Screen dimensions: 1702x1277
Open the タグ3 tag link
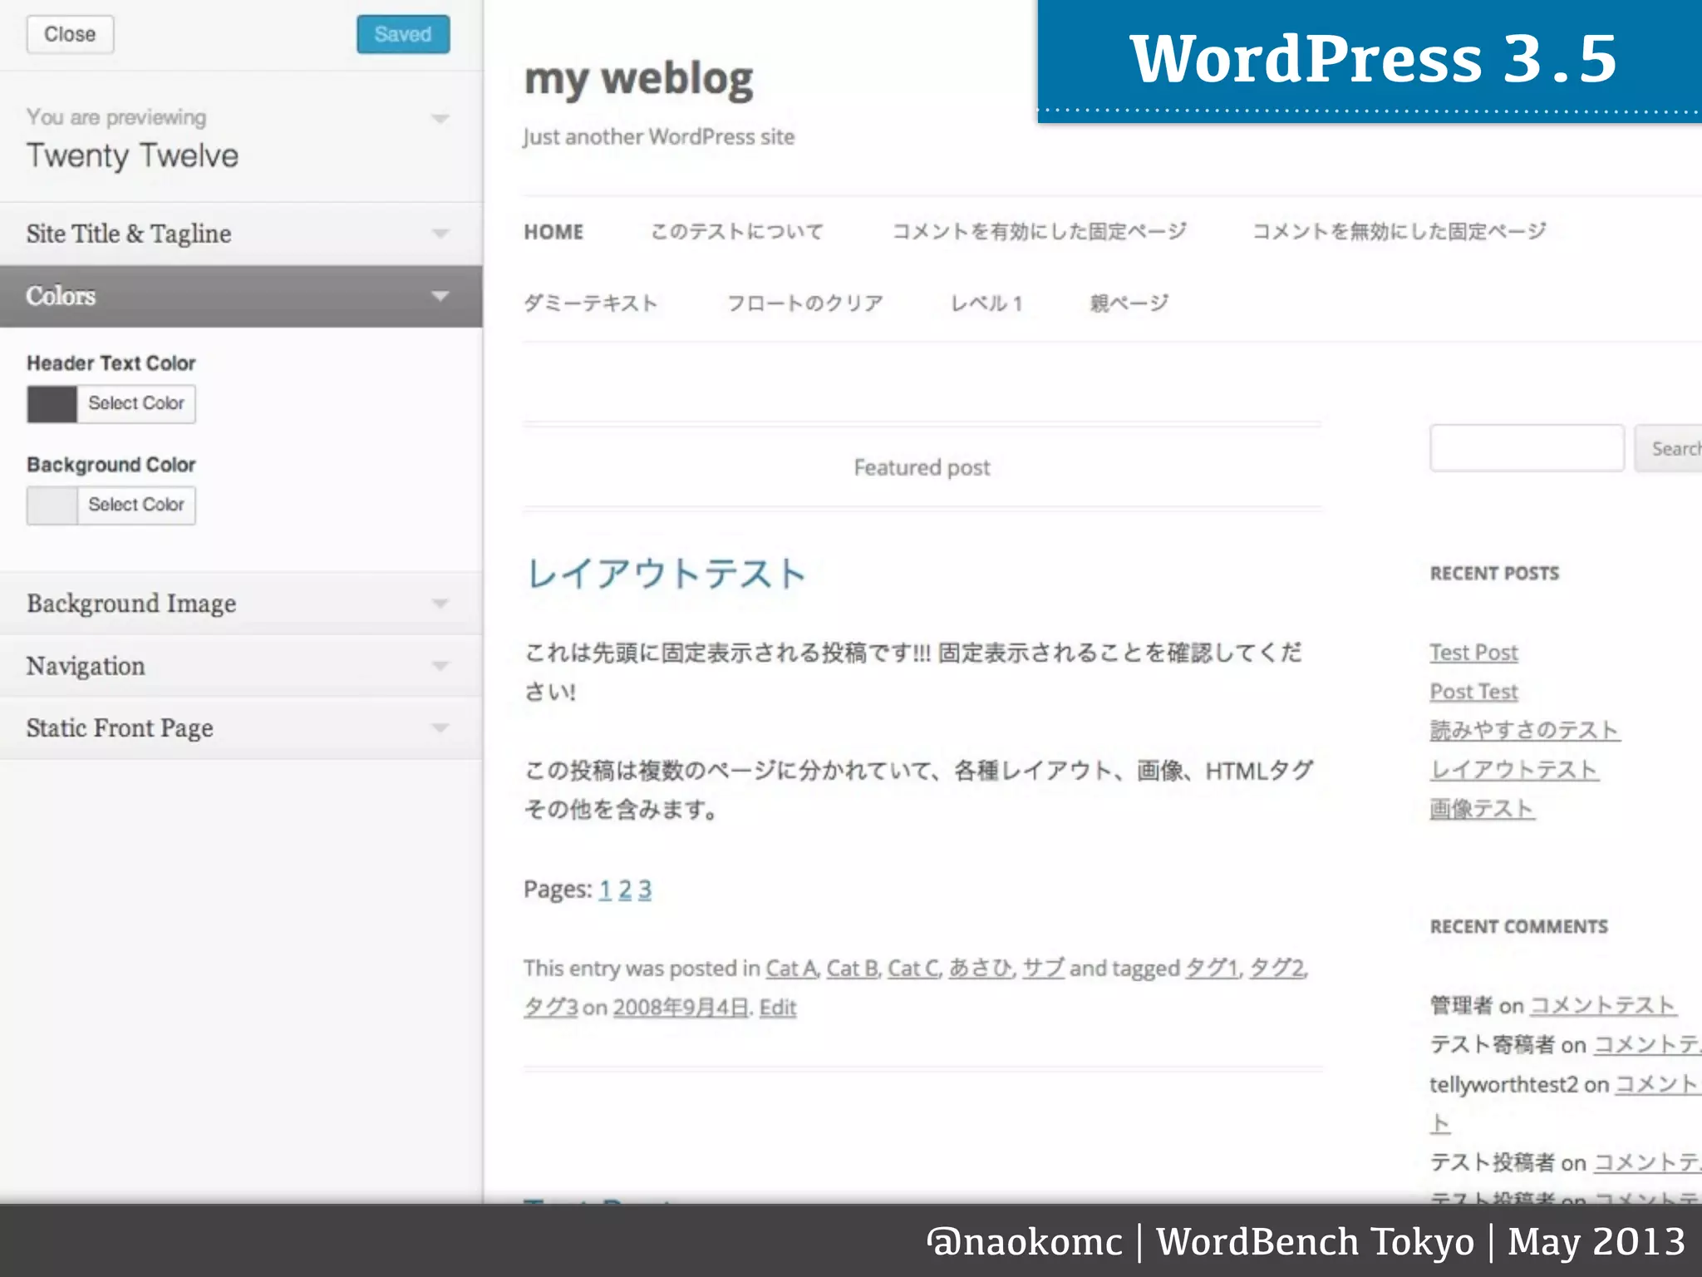point(550,1008)
